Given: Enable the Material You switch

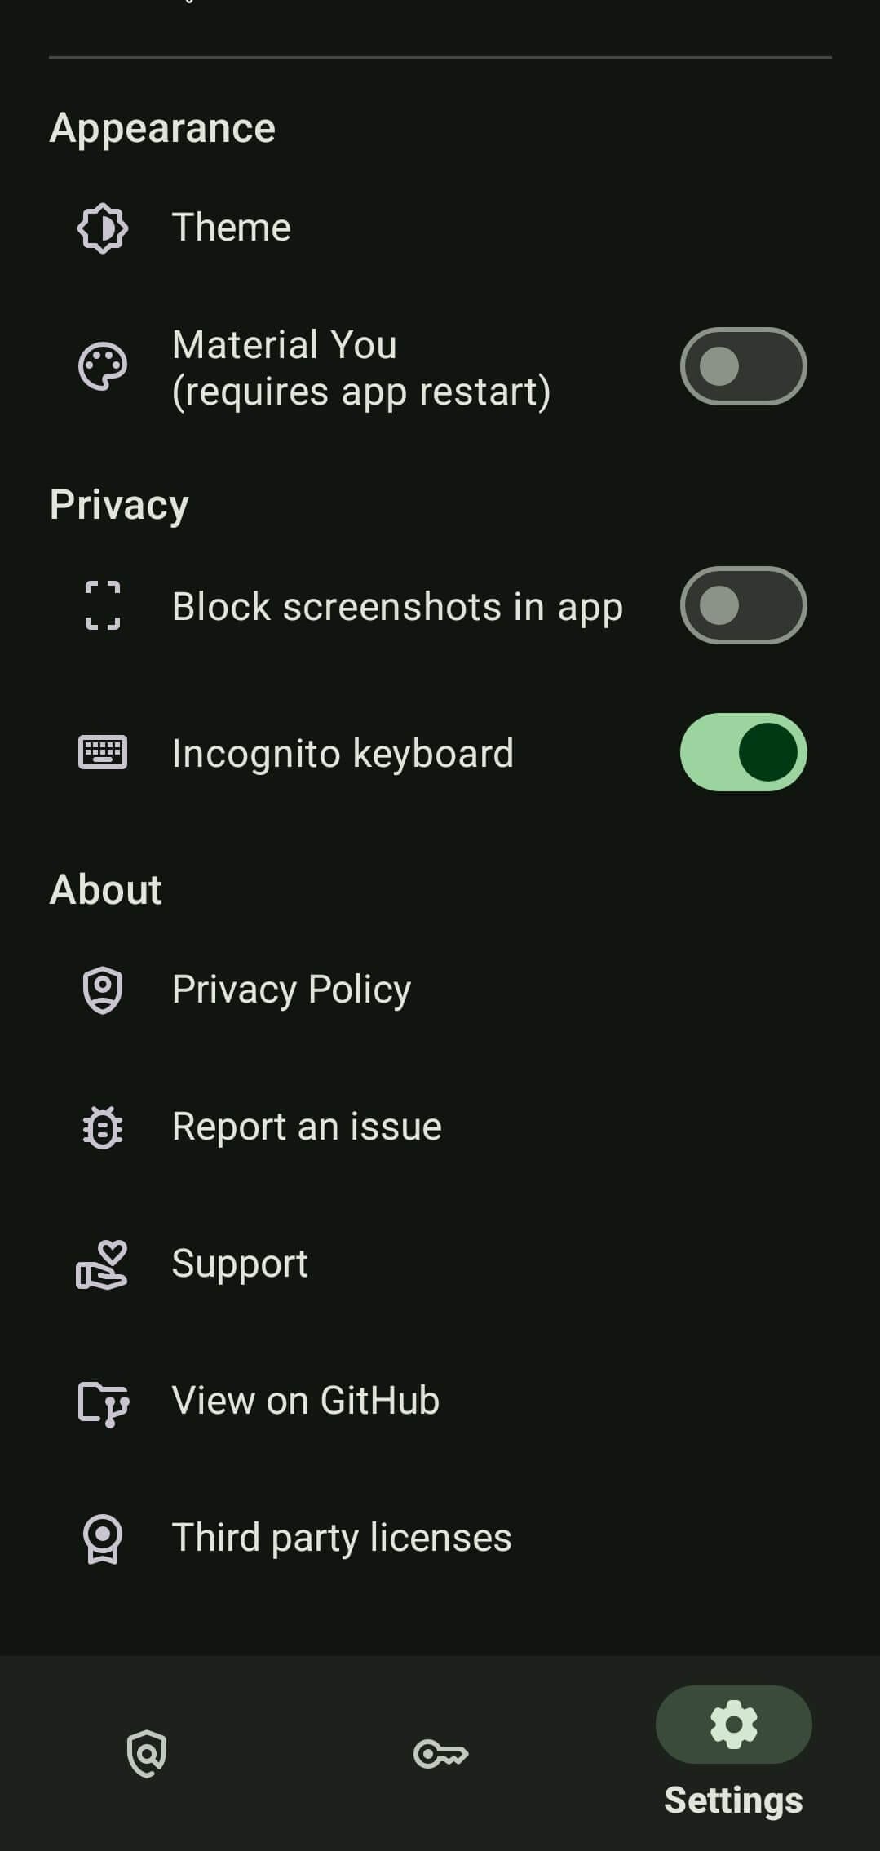Looking at the screenshot, I should (x=743, y=367).
